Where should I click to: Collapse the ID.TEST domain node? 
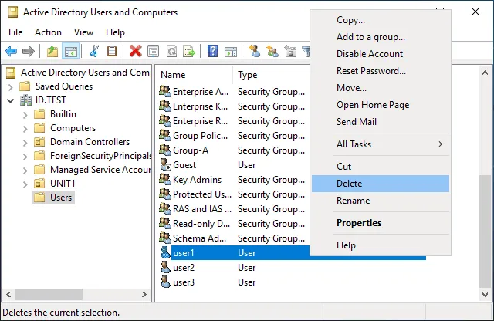11,100
